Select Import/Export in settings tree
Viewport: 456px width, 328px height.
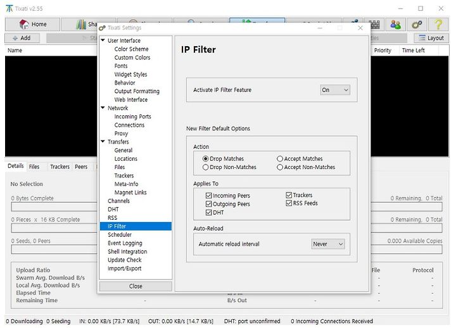coord(125,268)
